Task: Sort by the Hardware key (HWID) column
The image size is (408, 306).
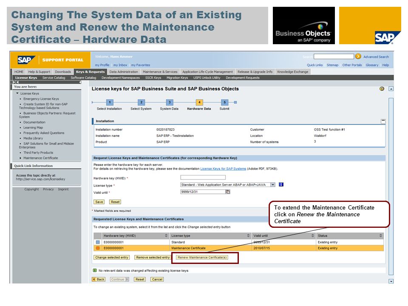Action: pos(166,236)
